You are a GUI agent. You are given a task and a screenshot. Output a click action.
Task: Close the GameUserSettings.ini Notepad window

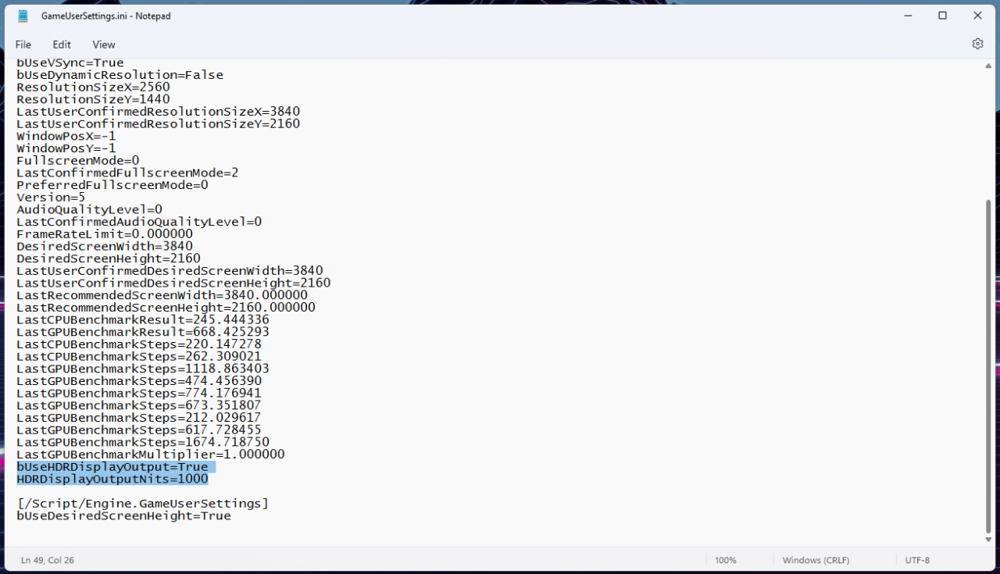(977, 16)
